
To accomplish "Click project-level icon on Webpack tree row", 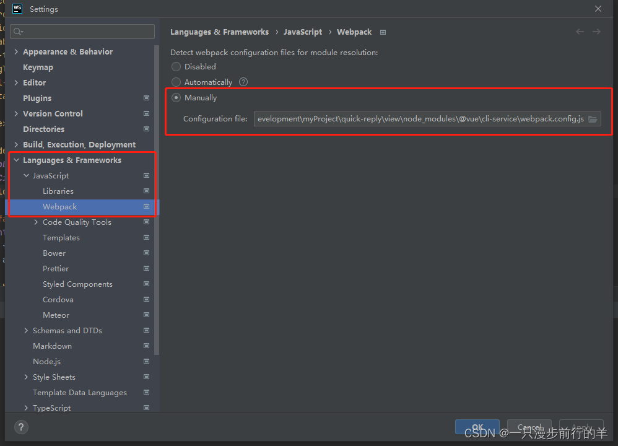I will (x=146, y=206).
